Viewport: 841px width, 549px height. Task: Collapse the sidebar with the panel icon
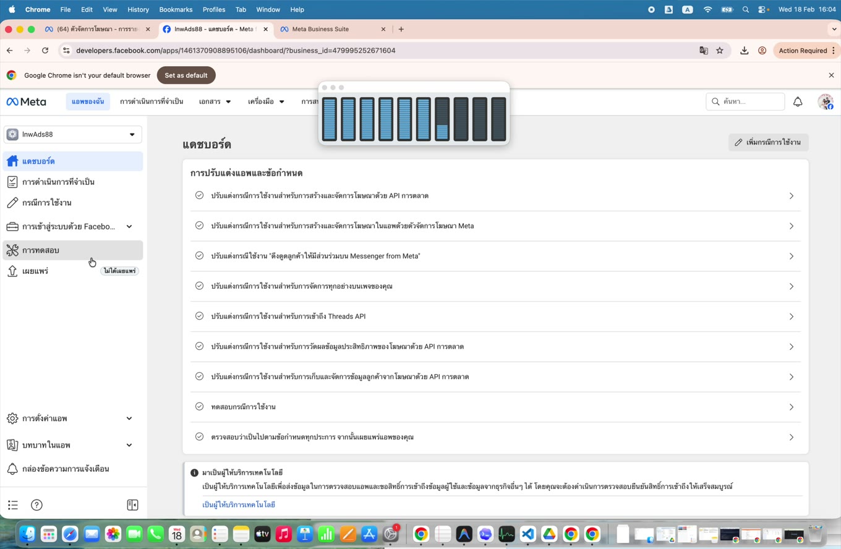pos(132,505)
